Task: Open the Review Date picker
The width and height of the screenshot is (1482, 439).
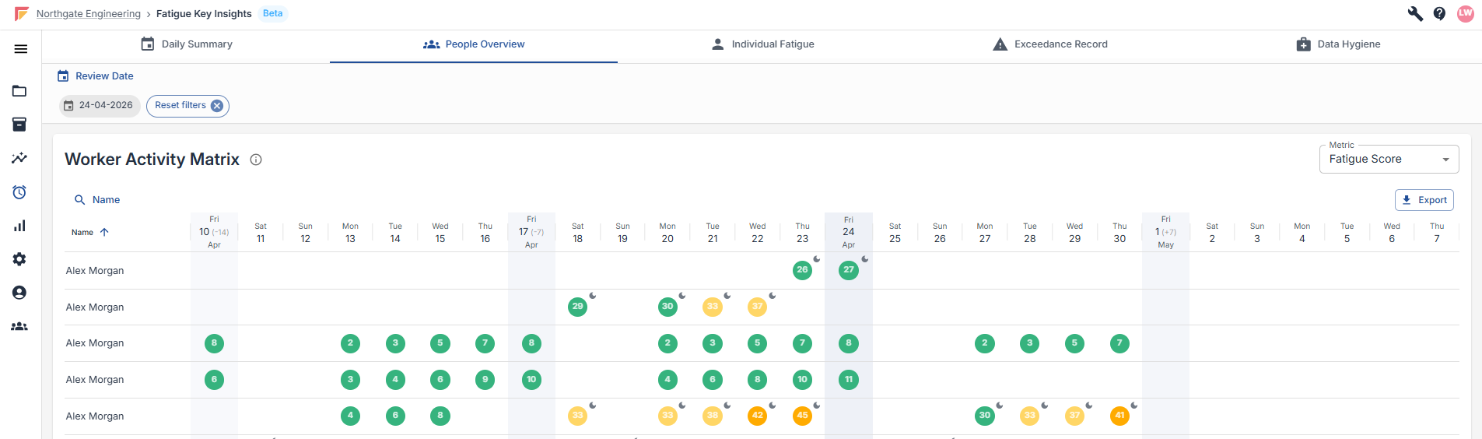Action: click(96, 76)
